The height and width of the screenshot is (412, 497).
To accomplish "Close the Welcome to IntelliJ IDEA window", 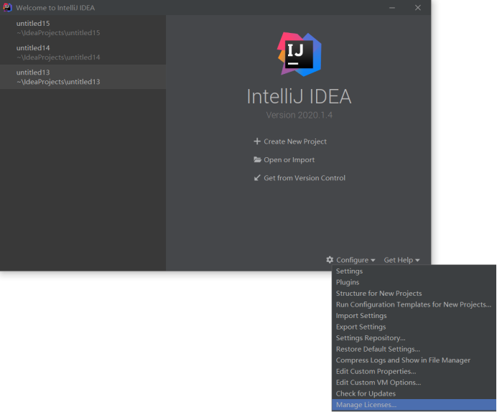I will point(418,8).
